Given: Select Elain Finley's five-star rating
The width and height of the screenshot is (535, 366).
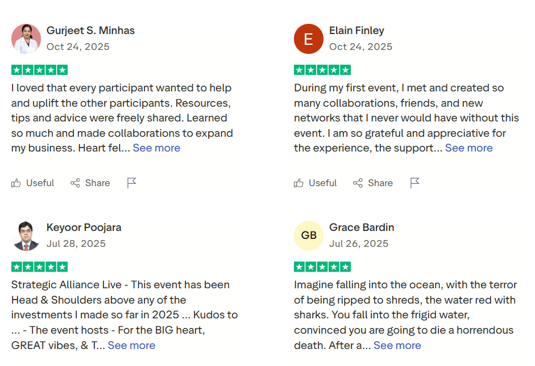Looking at the screenshot, I should pos(322,70).
